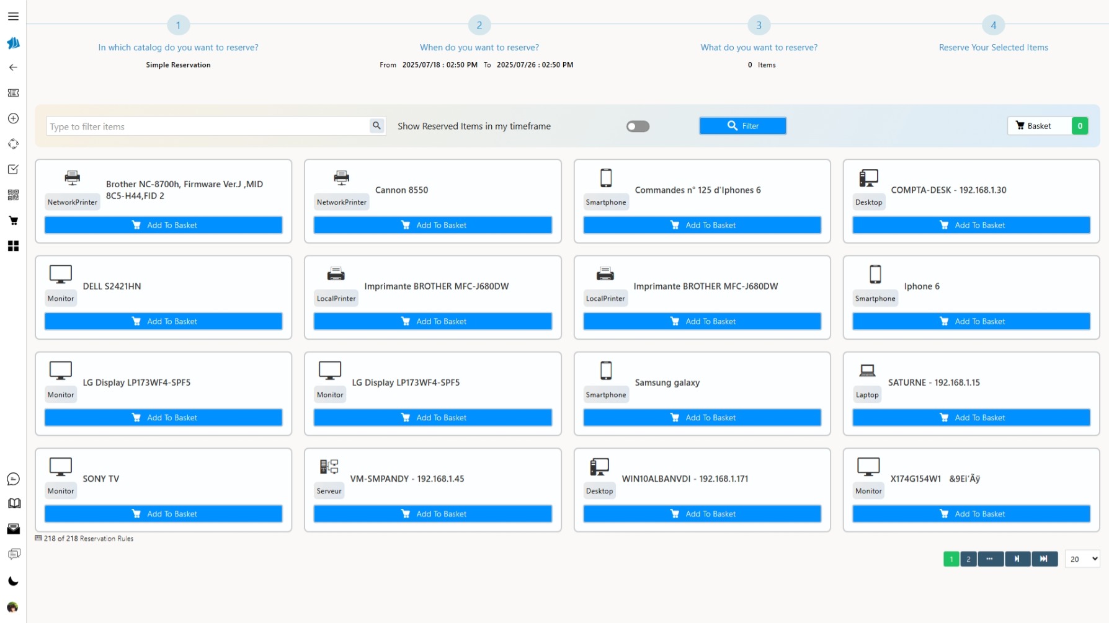Add Samsung galaxy to basket

pos(701,417)
